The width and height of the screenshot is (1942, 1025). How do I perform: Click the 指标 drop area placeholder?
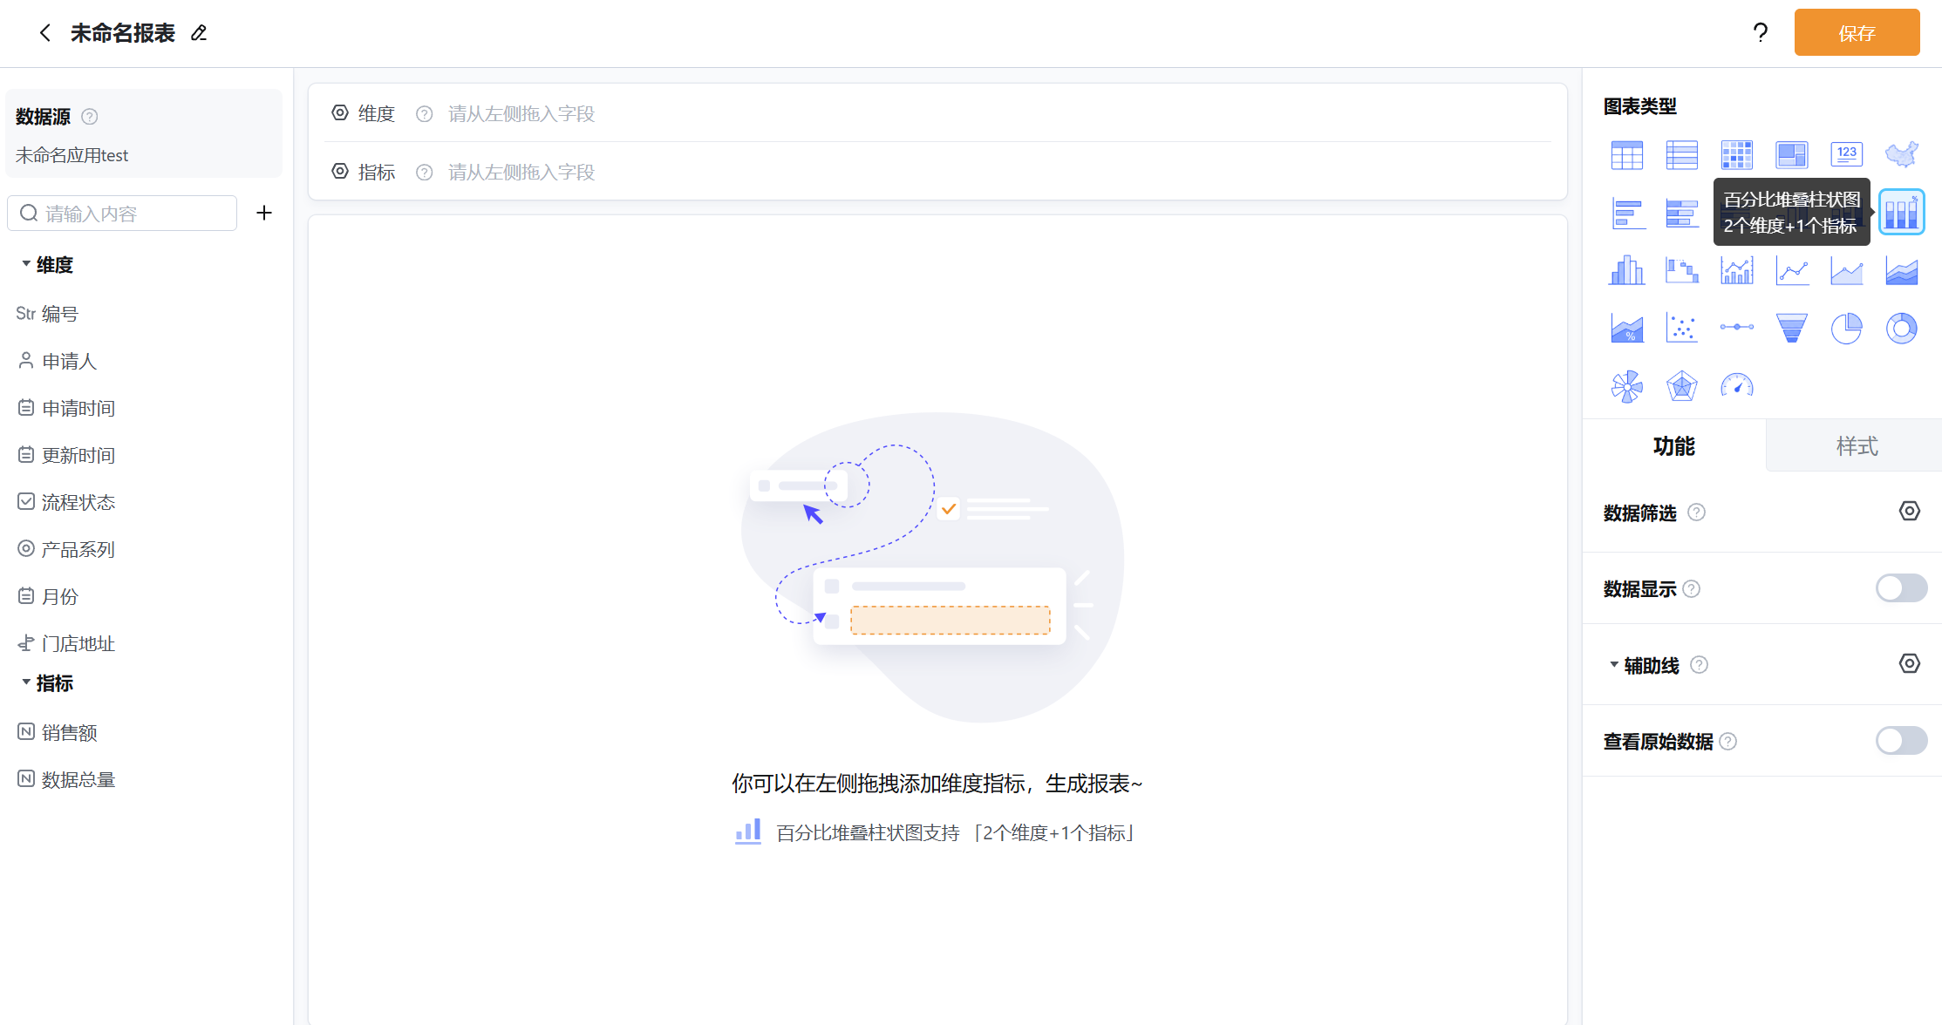(521, 173)
